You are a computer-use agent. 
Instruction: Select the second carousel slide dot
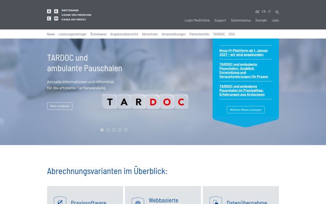point(108,130)
